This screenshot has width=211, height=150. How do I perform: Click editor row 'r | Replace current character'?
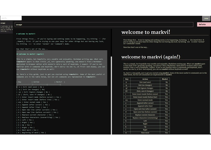tap(35, 115)
